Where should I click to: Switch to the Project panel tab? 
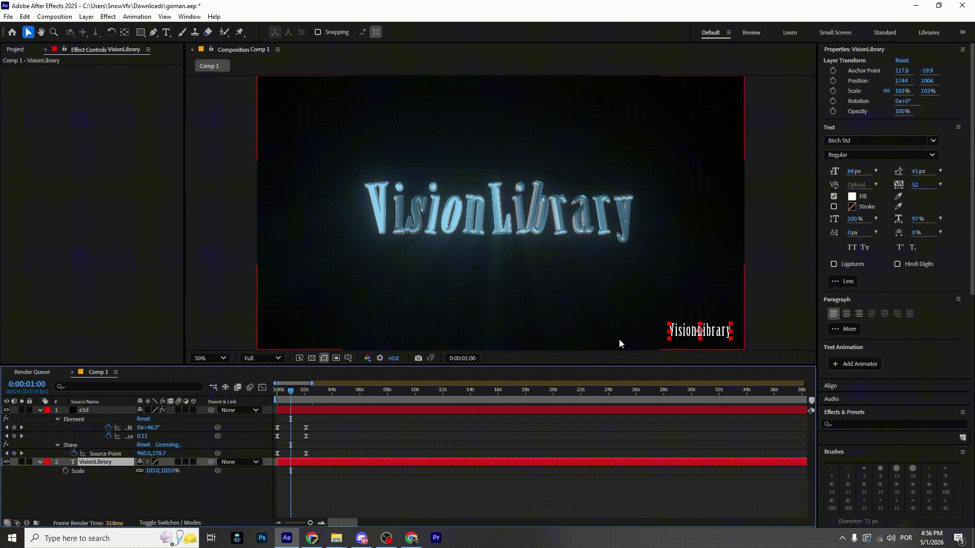coord(15,49)
